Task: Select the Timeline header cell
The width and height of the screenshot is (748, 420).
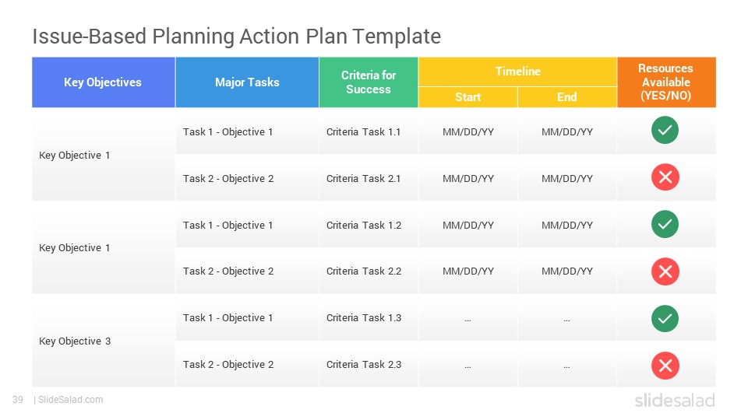Action: click(517, 72)
